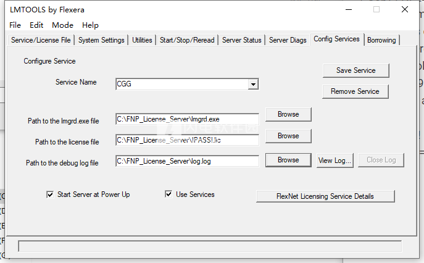This screenshot has height=263, width=424.
Task: Switch to the Borrowing tab
Action: pyautogui.click(x=381, y=40)
